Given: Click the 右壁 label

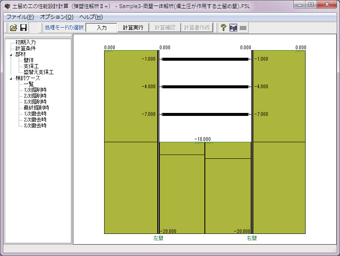Looking at the screenshot, I should point(252,238).
